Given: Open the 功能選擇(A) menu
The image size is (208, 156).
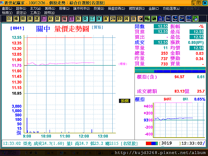Looking at the screenshot, I should pyautogui.click(x=171, y=9).
